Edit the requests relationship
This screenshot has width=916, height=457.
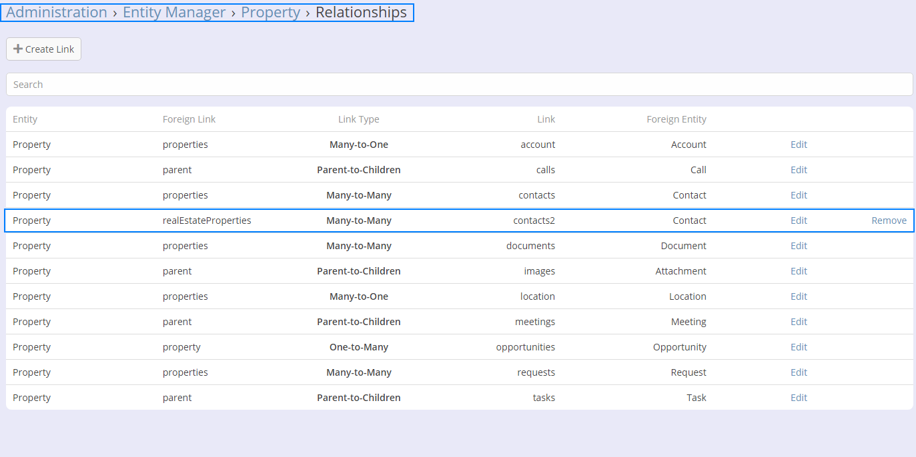799,372
